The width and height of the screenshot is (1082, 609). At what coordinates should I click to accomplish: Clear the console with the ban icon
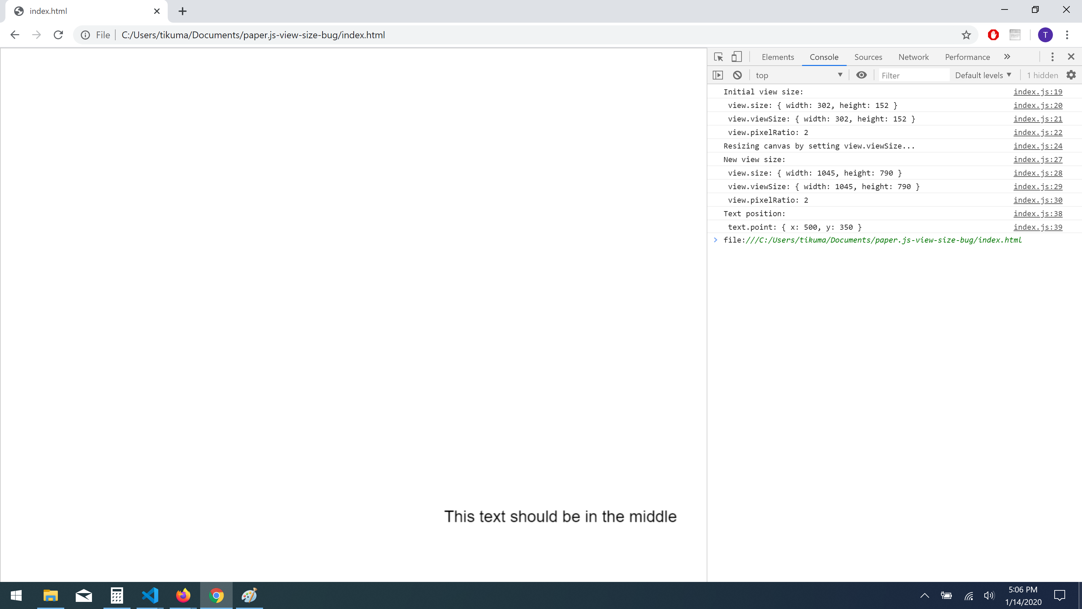coord(737,75)
